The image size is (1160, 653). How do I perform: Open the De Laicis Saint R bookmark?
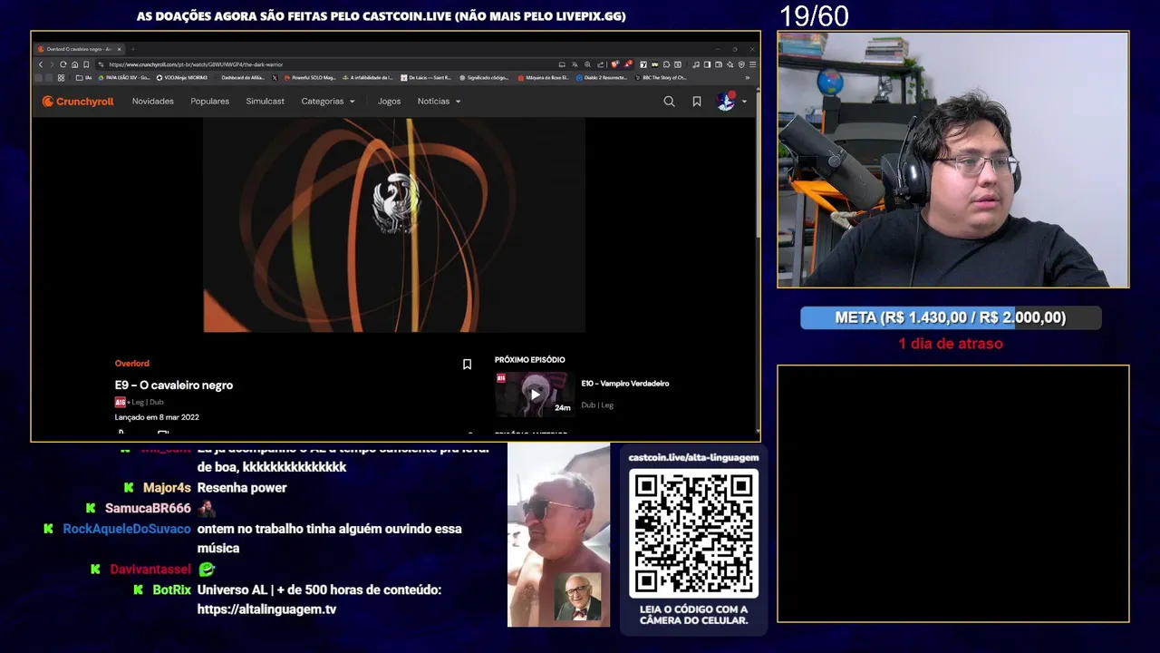426,78
